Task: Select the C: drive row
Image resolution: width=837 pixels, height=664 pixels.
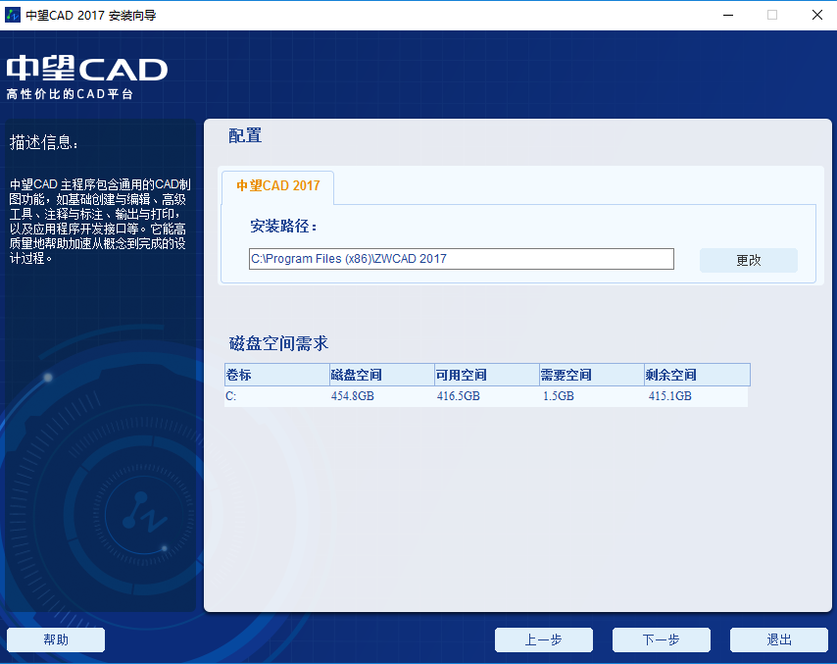Action: coord(392,396)
